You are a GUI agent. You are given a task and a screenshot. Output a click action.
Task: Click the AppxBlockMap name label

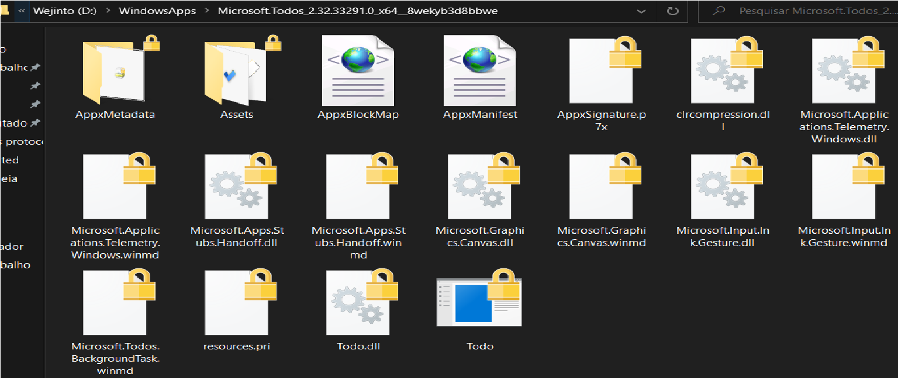(x=358, y=114)
